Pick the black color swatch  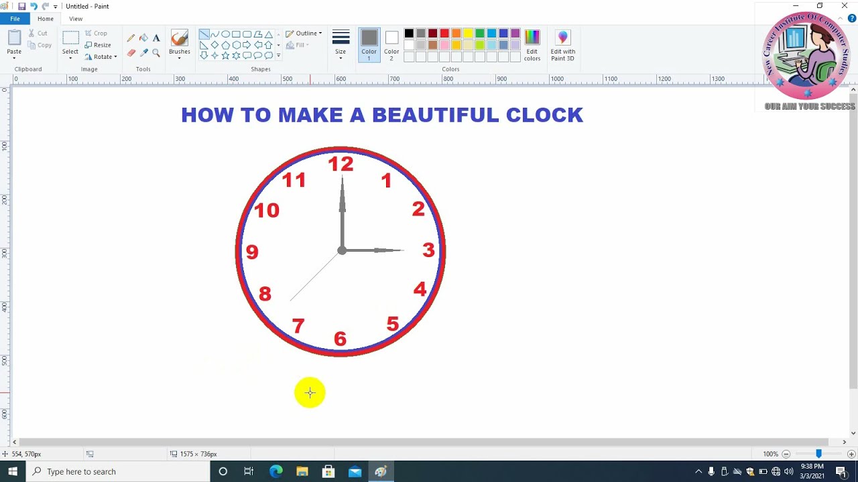click(x=409, y=33)
